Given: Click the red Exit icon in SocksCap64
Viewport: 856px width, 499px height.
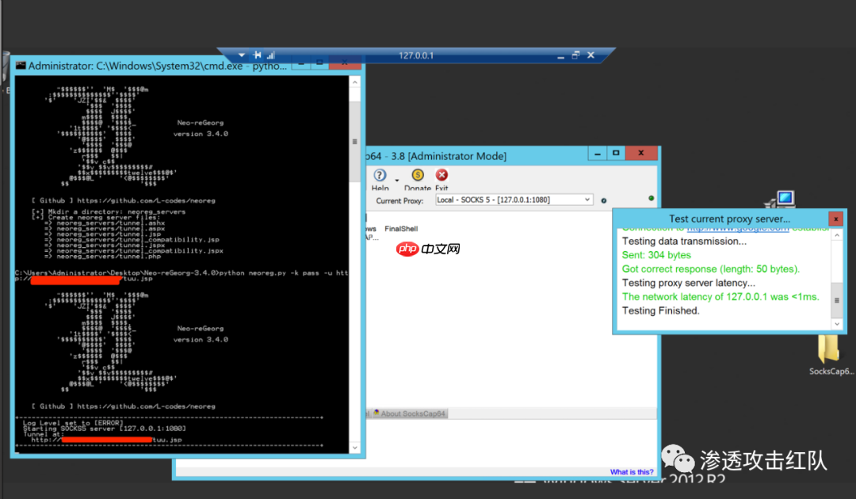Looking at the screenshot, I should 441,174.
